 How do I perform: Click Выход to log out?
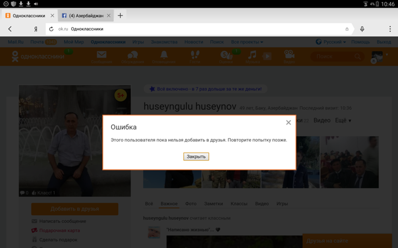384,42
